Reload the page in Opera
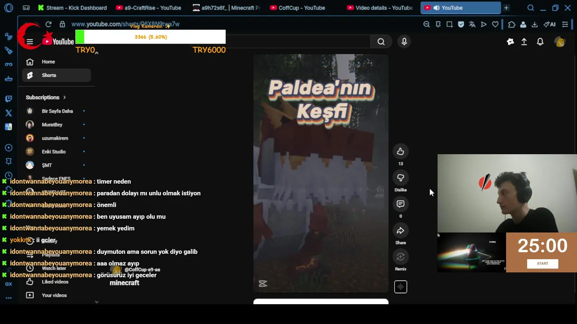 pyautogui.click(x=48, y=24)
